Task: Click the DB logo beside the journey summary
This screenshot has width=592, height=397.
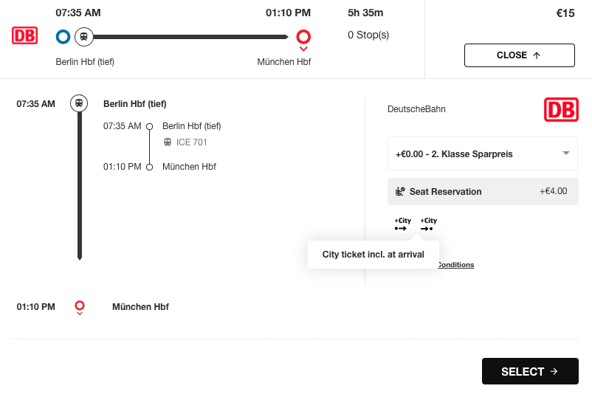Action: coord(24,35)
